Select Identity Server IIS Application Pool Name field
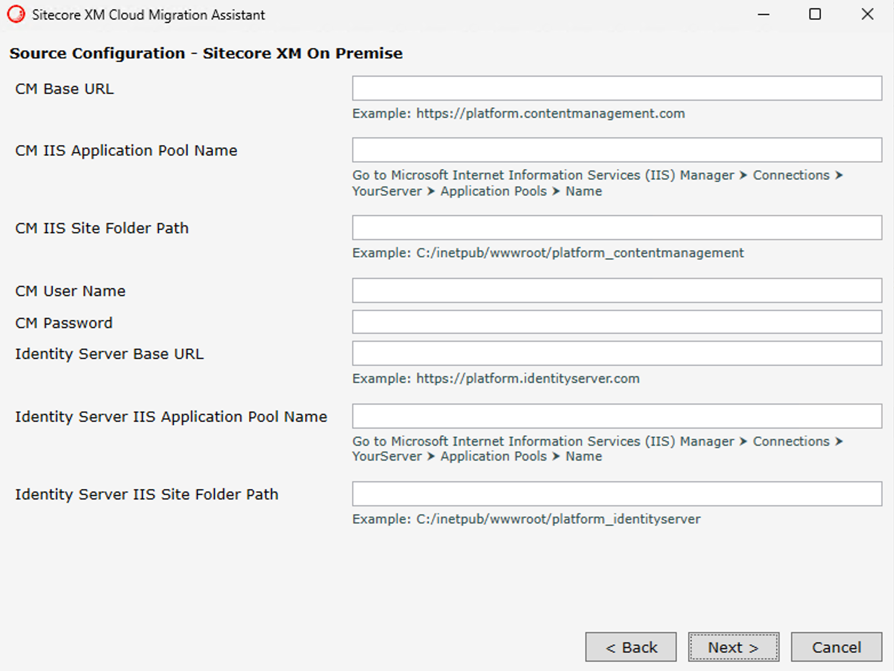The image size is (894, 671). (617, 416)
